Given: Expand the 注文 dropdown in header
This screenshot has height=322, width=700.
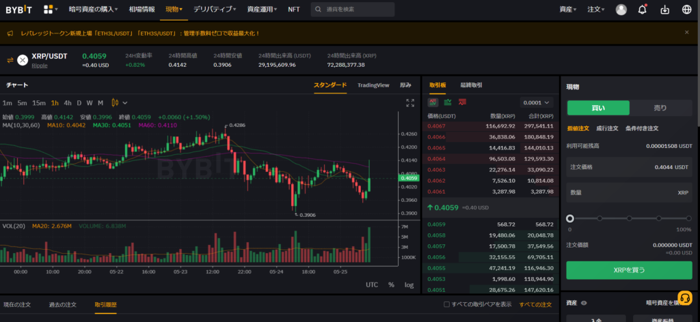Looking at the screenshot, I should pos(596,10).
